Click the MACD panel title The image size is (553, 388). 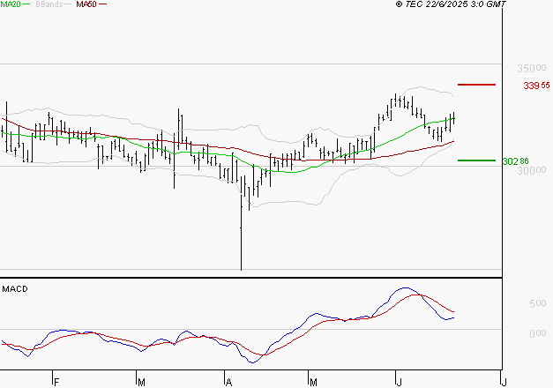click(15, 289)
